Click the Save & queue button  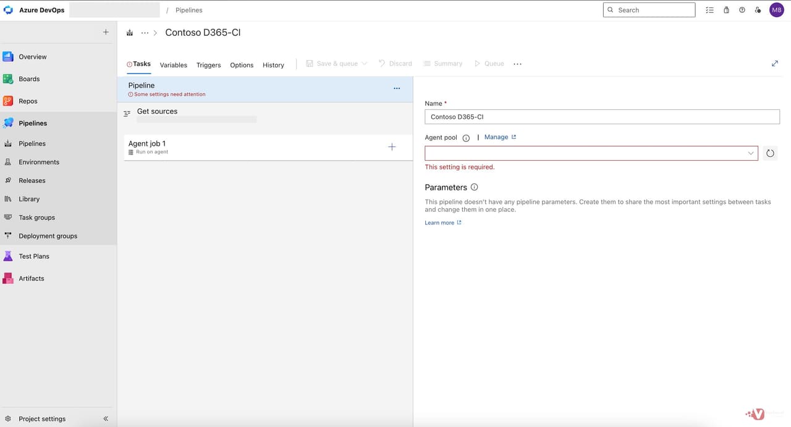(x=332, y=64)
